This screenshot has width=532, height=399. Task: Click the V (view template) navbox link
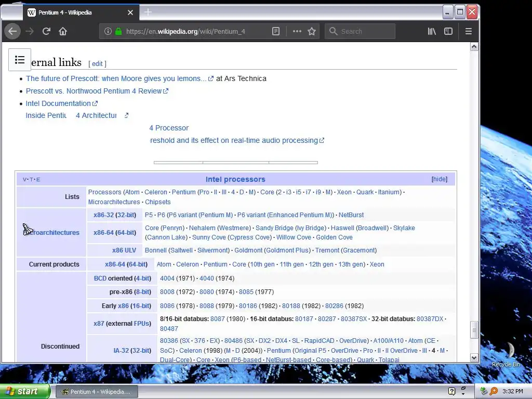click(24, 179)
